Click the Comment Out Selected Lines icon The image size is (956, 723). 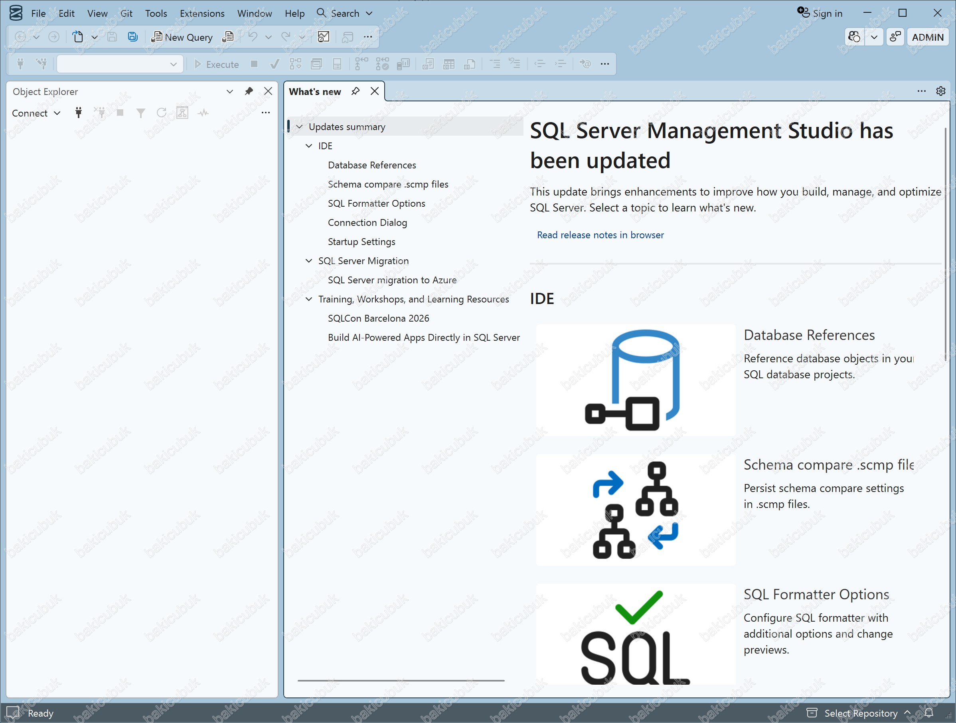[x=495, y=64]
